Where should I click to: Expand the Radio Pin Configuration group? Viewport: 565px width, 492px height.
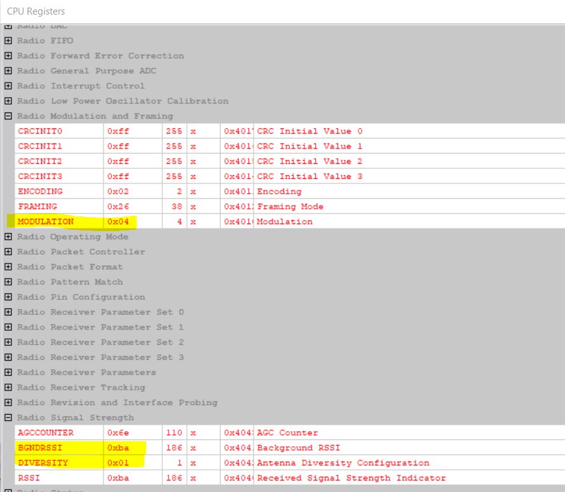click(x=8, y=297)
